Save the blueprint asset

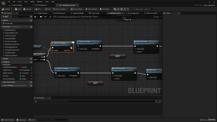tap(18, 9)
